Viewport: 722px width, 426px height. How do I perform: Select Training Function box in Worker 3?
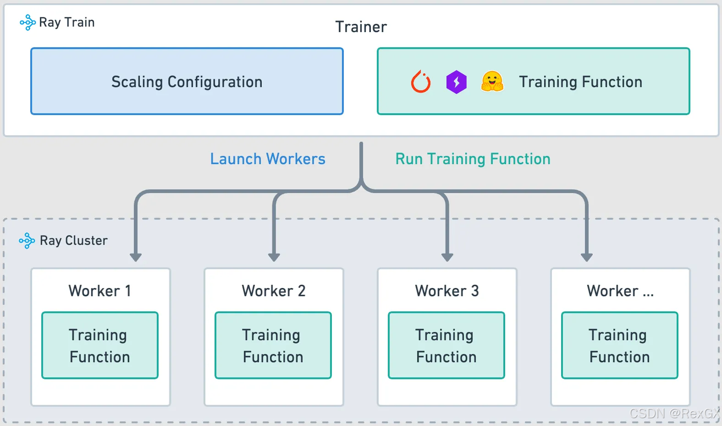(x=446, y=345)
